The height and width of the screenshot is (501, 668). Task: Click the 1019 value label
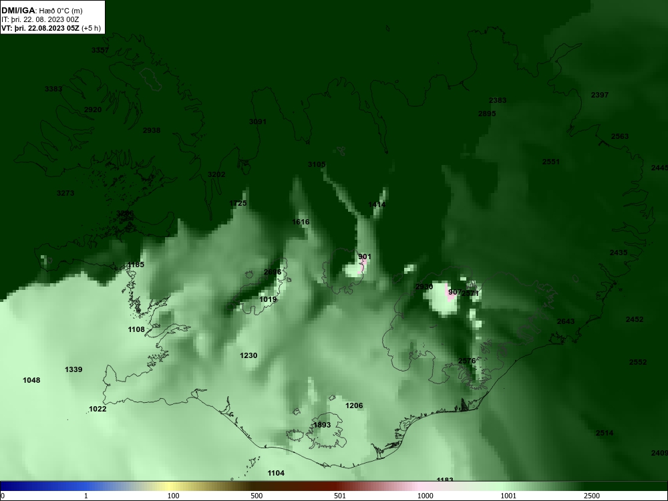(268, 299)
